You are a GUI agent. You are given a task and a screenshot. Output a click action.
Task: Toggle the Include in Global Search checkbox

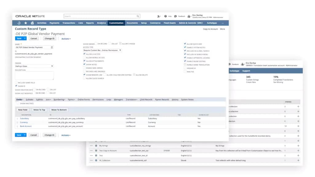click(x=185, y=51)
